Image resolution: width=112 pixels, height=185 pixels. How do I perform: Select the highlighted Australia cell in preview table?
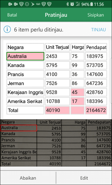(x=25, y=56)
